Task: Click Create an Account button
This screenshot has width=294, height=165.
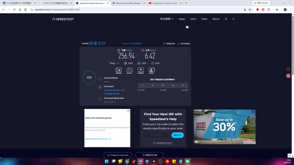Action: [x=118, y=155]
